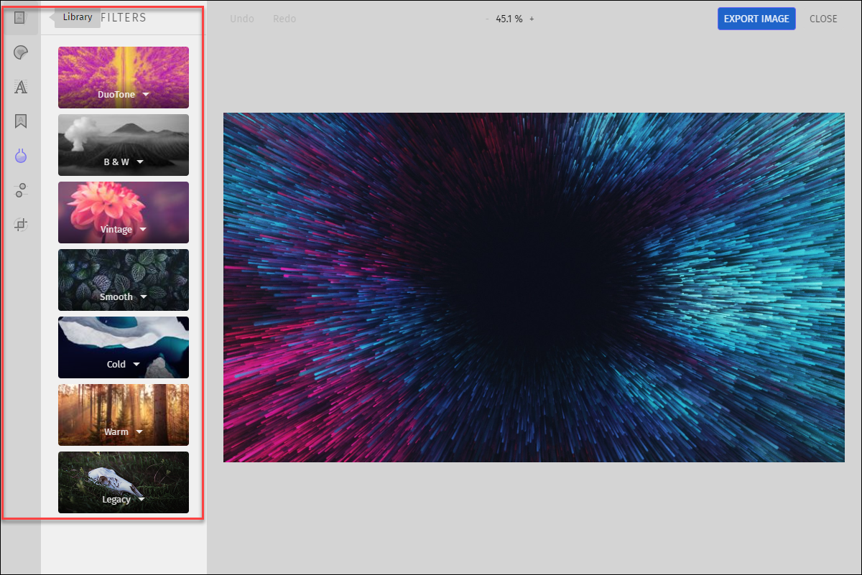Expand the B & W filter dropdown arrow
Image resolution: width=862 pixels, height=575 pixels.
(140, 162)
